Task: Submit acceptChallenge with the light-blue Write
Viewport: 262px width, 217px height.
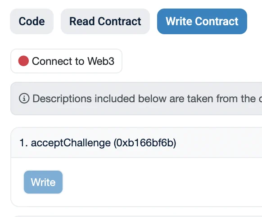Action: point(43,182)
